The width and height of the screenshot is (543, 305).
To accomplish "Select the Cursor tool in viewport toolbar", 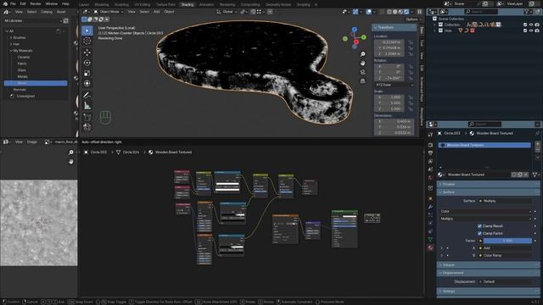I will click(87, 41).
